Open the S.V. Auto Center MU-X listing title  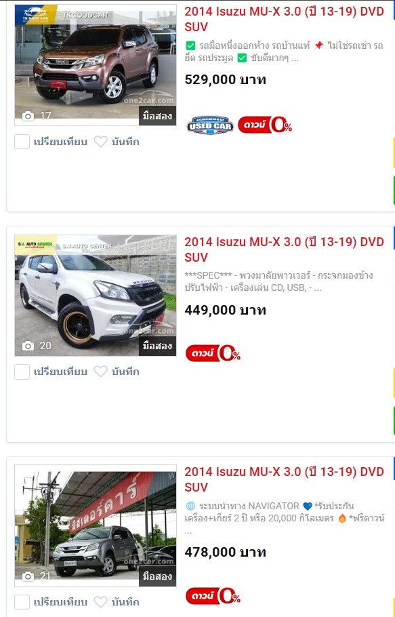[284, 249]
